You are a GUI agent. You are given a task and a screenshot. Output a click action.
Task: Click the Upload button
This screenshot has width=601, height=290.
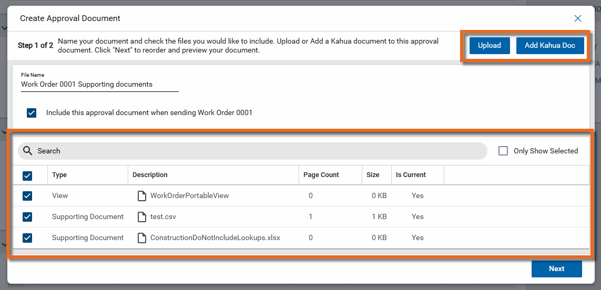[489, 45]
